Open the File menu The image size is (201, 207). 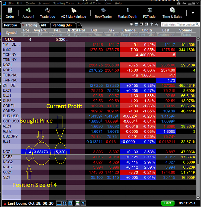[11, 3]
